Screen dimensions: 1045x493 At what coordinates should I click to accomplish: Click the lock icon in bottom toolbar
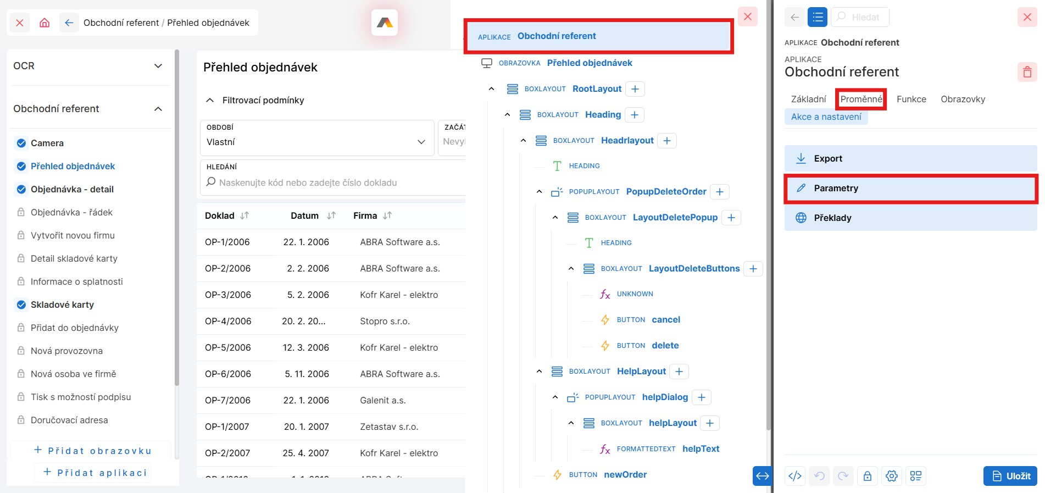pyautogui.click(x=867, y=476)
